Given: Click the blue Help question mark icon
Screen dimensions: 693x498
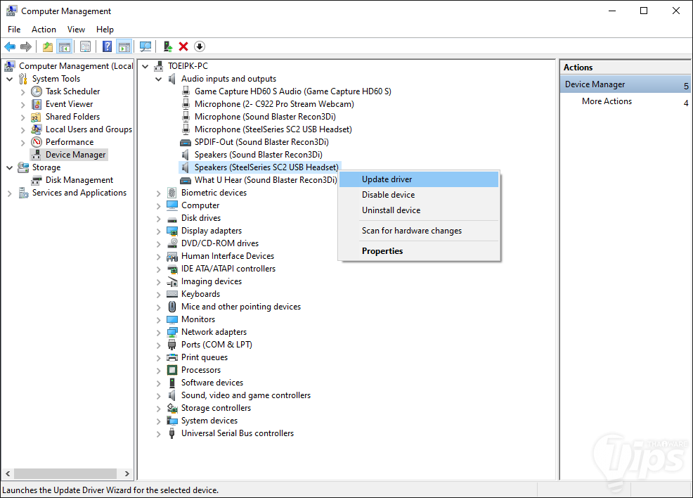Looking at the screenshot, I should [x=107, y=46].
